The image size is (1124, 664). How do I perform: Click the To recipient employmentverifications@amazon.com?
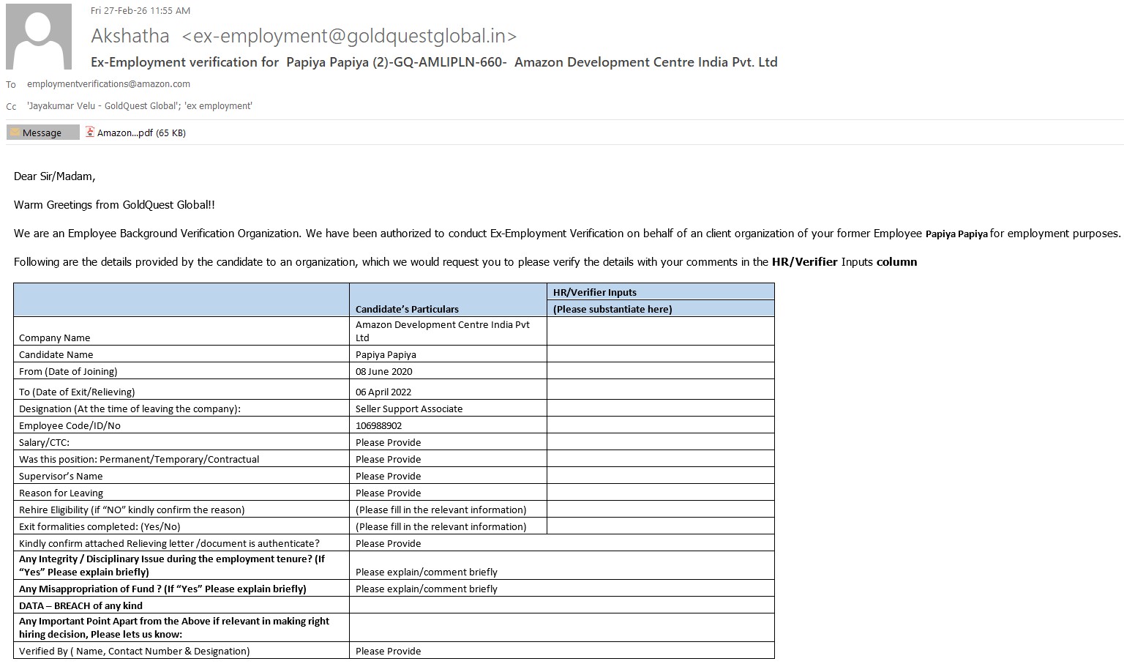click(108, 84)
